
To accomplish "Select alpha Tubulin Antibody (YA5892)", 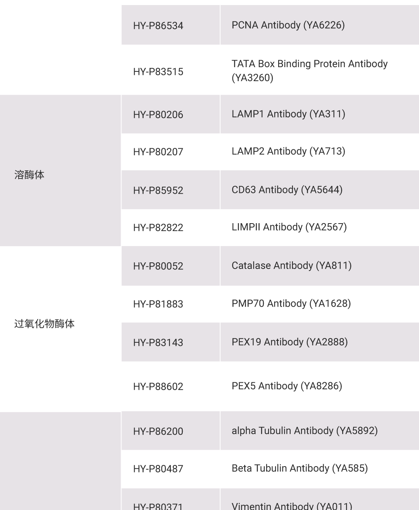I will 305,431.
